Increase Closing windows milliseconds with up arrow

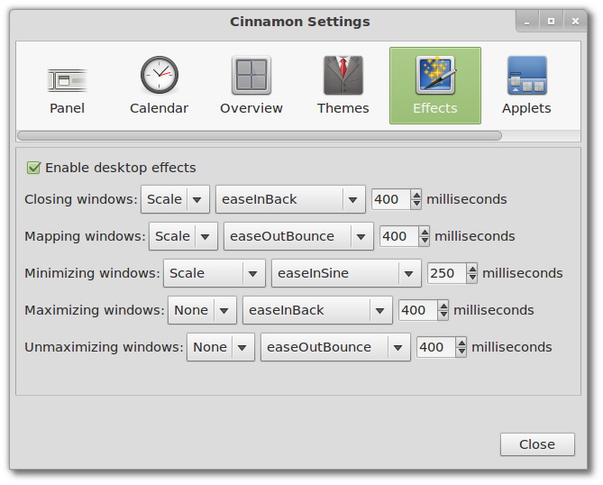pos(416,195)
